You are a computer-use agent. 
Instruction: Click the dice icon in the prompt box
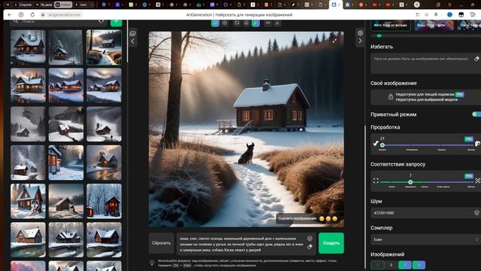310,238
